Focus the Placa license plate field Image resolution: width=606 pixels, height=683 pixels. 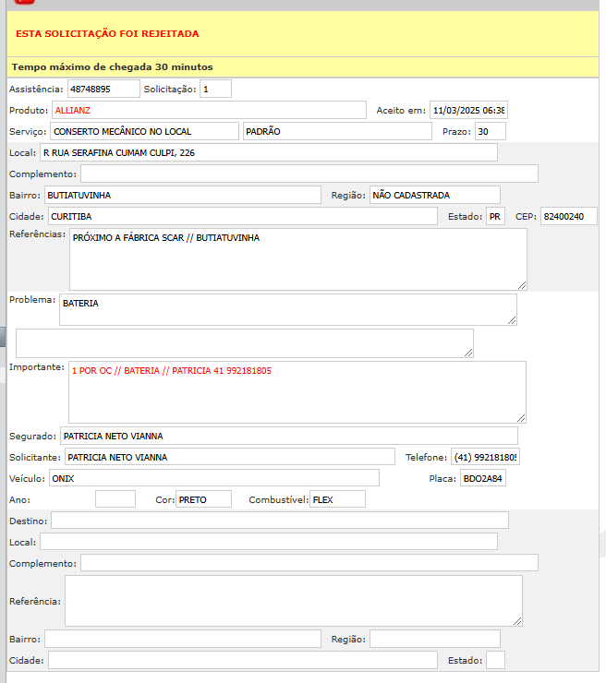coord(483,478)
